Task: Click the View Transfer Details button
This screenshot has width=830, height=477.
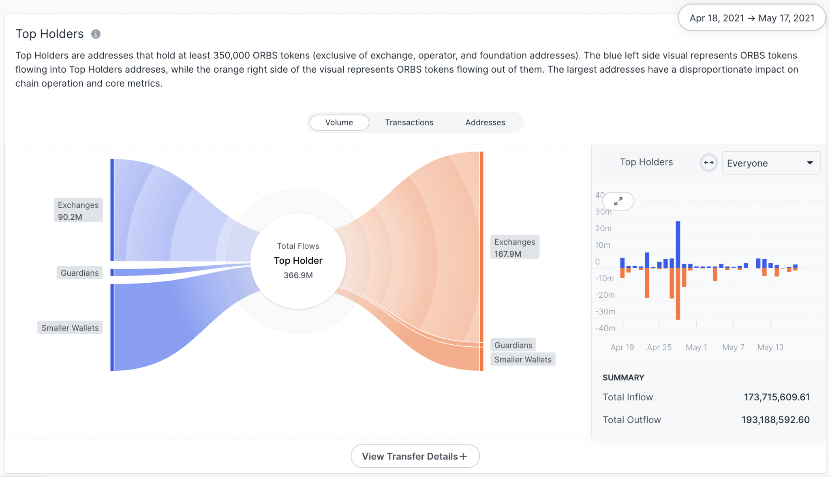Action: (x=415, y=456)
